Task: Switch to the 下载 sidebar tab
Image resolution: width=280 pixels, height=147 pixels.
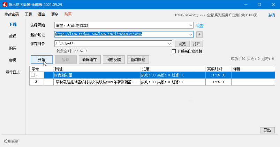Action: (13, 24)
